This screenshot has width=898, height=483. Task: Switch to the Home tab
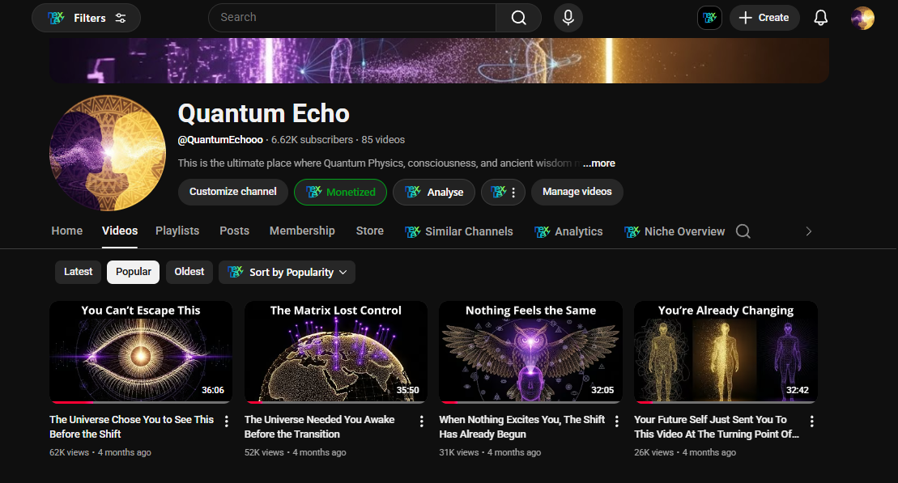point(67,231)
